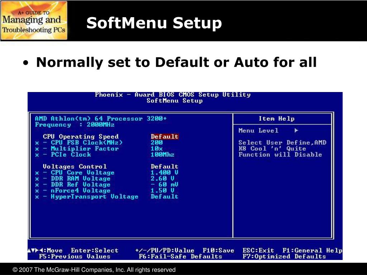Click the x marker beside DDR RAM Voltage
The width and height of the screenshot is (367, 275).
pos(37,179)
